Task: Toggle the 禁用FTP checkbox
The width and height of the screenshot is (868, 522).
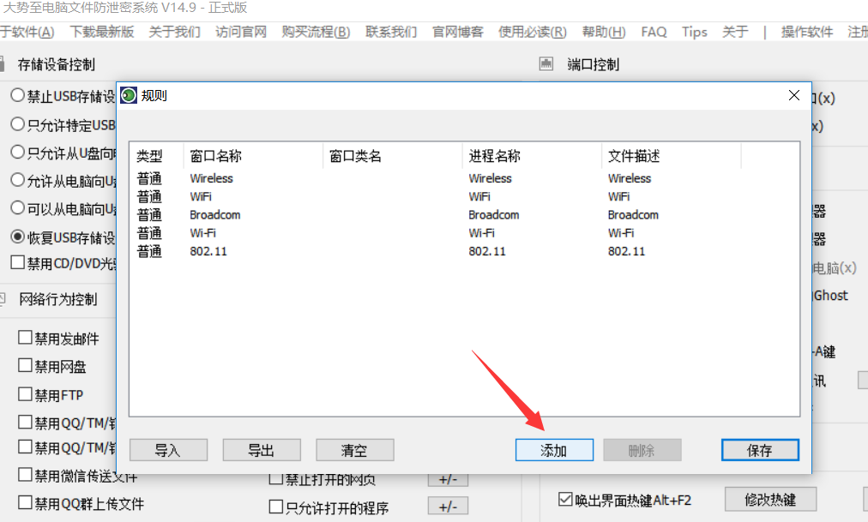Action: coord(25,394)
